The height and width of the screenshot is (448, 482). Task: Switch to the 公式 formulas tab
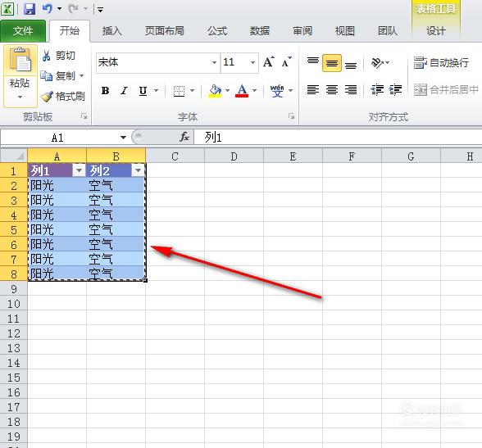click(x=217, y=31)
